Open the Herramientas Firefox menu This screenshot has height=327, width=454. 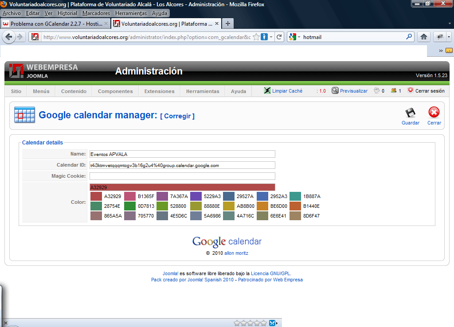pyautogui.click(x=131, y=13)
